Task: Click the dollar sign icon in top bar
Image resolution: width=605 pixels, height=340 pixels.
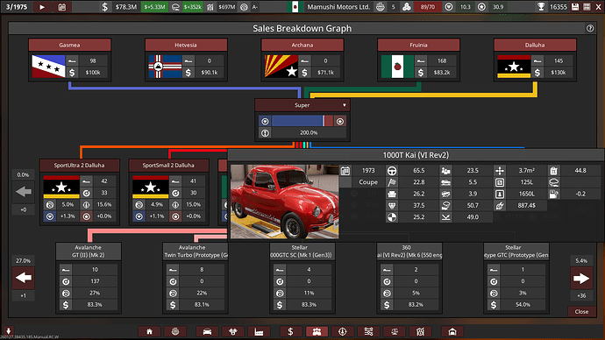Action: 104,7
